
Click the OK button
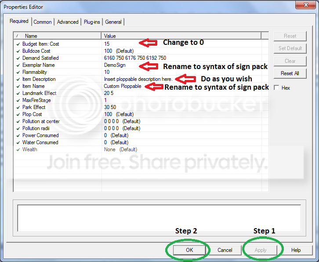point(189,250)
